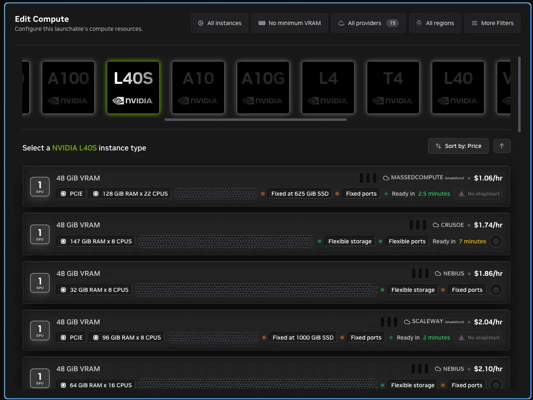Click the Flexible ports label

point(407,241)
